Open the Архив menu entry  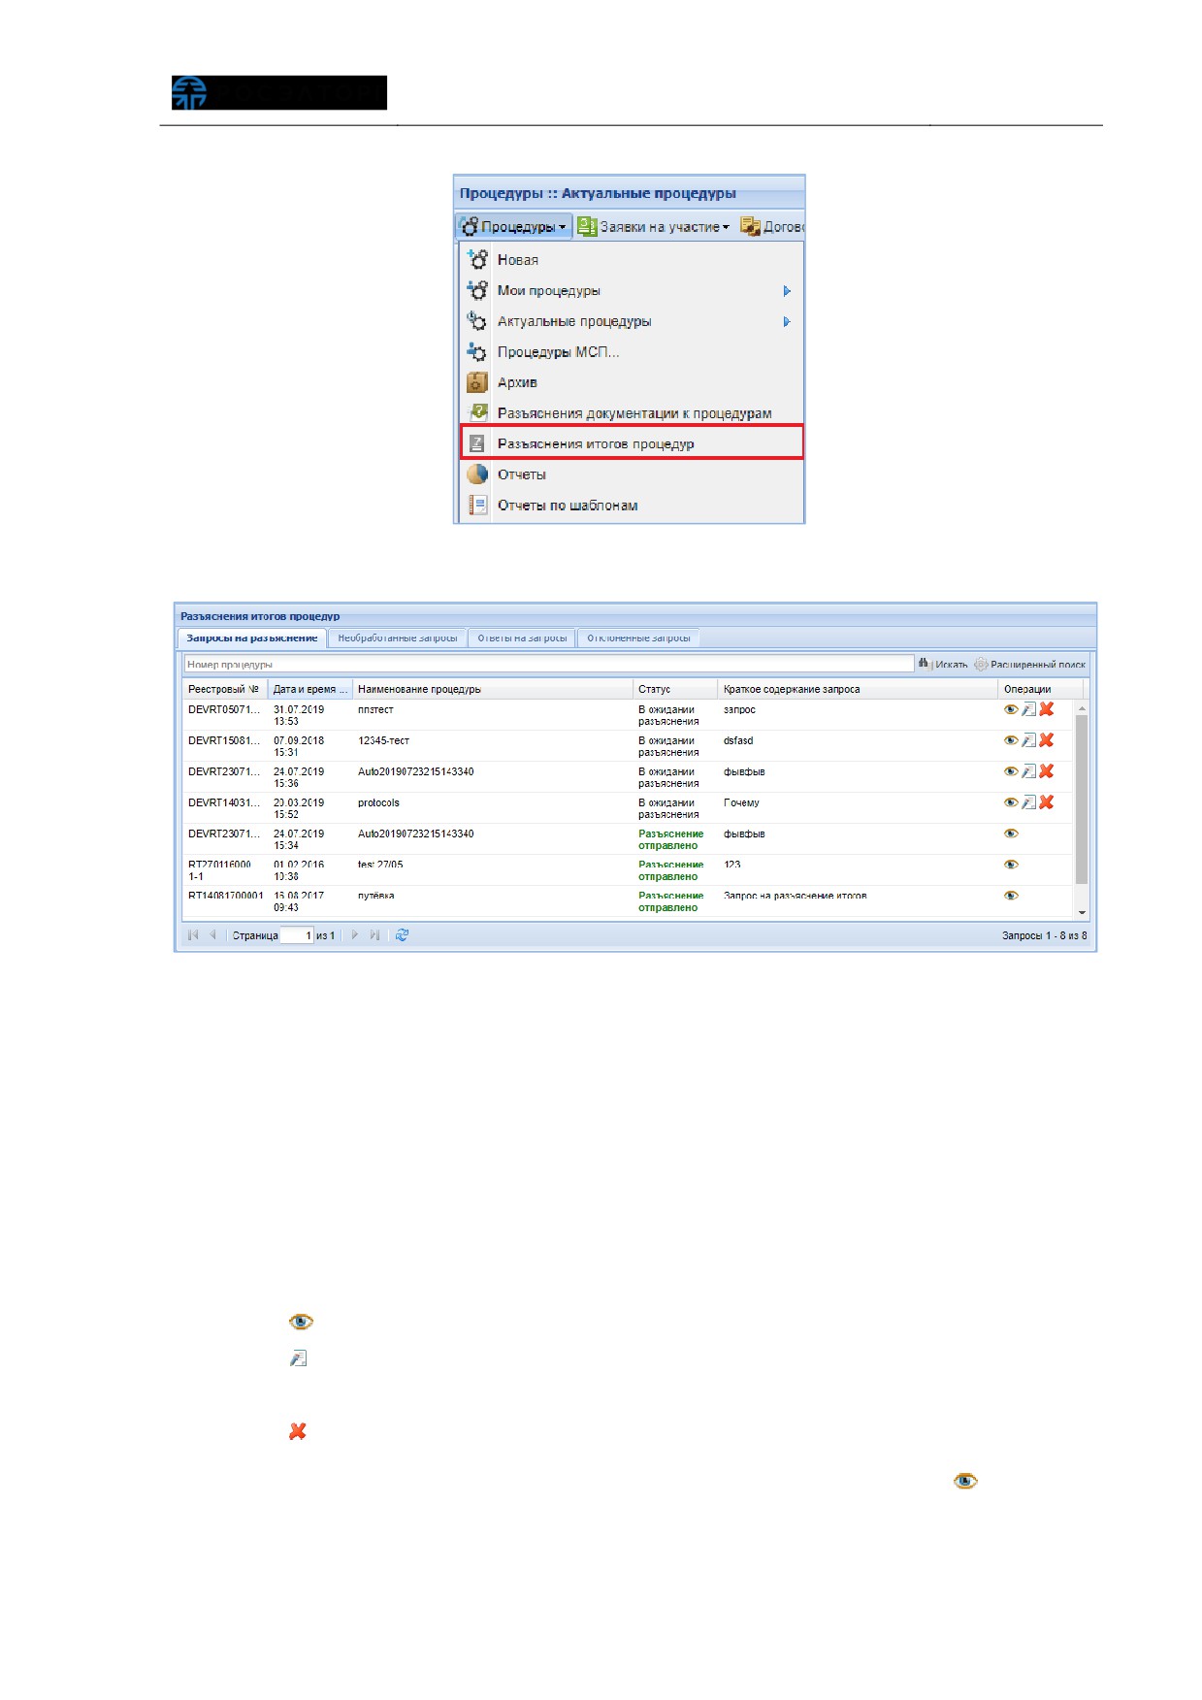[632, 382]
